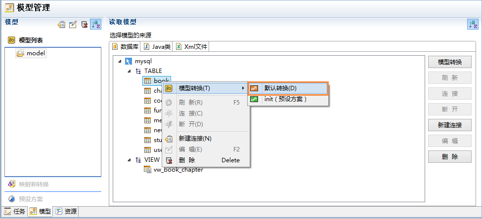Click the 模型管理 title icon

pos(9,8)
